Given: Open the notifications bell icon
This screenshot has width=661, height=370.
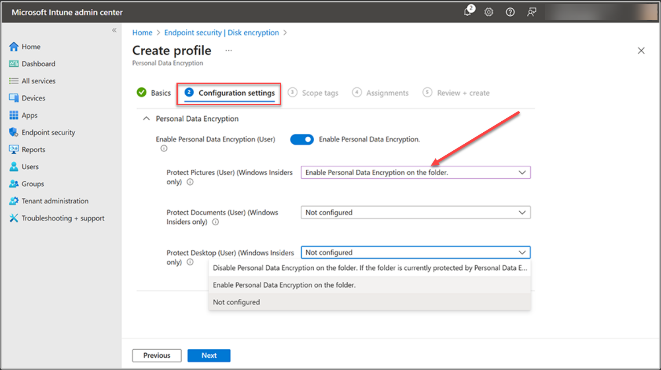Looking at the screenshot, I should 468,11.
